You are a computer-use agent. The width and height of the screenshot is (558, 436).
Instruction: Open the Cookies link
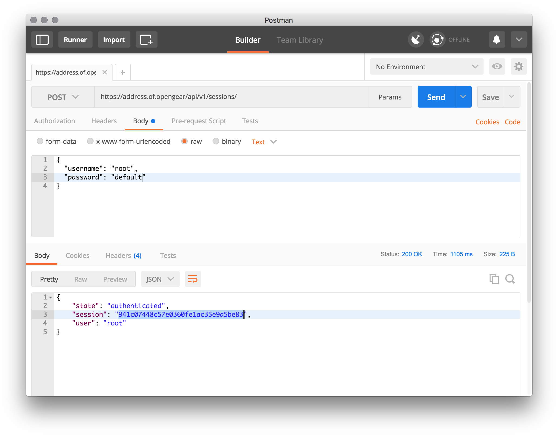(487, 122)
